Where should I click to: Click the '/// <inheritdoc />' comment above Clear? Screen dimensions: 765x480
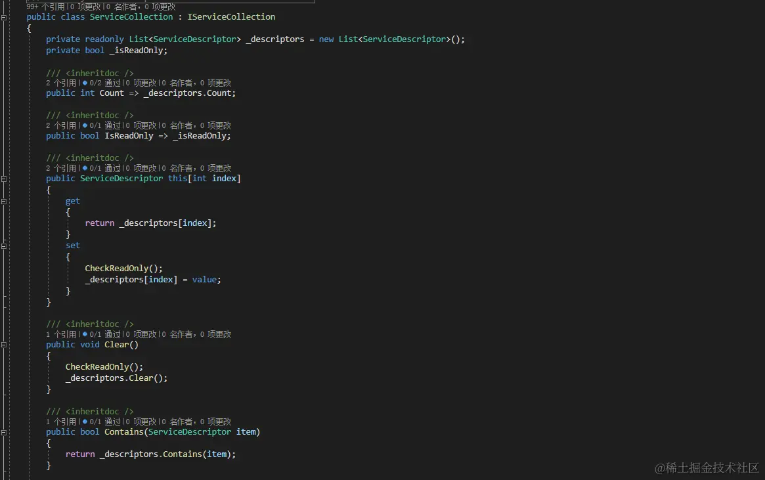pos(90,324)
